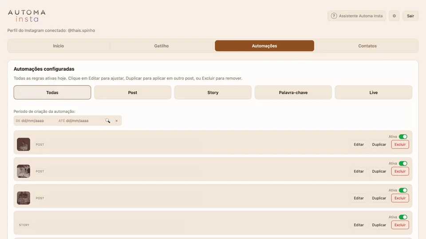Image resolution: width=426 pixels, height=239 pixels.
Task: Toggle Ativa switch on second POST automation
Action: (x=403, y=163)
